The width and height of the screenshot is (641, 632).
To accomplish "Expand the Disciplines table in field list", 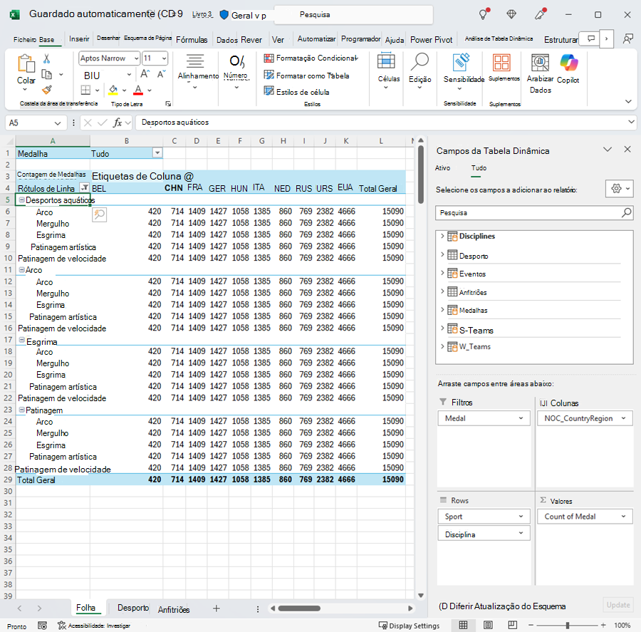I will click(x=442, y=236).
